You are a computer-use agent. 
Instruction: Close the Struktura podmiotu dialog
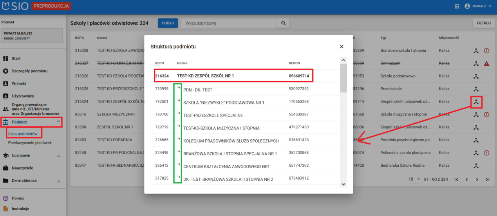pos(342,47)
